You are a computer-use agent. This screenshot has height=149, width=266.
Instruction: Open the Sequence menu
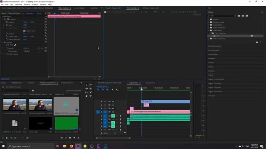(18, 5)
